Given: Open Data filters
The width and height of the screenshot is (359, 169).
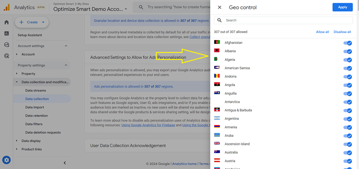Looking at the screenshot, I should 34,124.
